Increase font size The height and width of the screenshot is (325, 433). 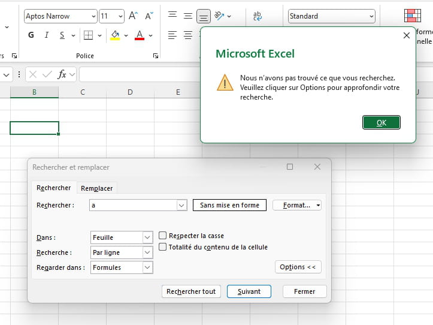133,16
